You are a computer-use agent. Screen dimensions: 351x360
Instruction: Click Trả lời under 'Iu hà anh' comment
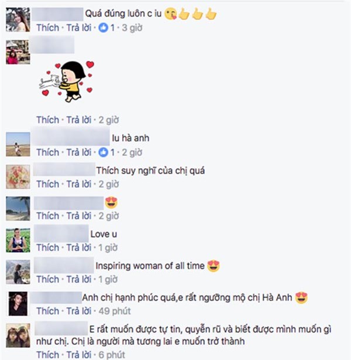79,152
